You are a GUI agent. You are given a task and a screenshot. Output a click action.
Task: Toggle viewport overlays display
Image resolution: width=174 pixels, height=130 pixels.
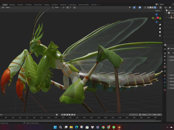[x=140, y=8]
